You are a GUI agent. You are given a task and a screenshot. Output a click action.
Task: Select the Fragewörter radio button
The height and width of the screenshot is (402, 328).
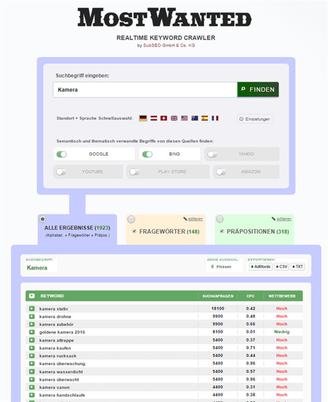[131, 219]
